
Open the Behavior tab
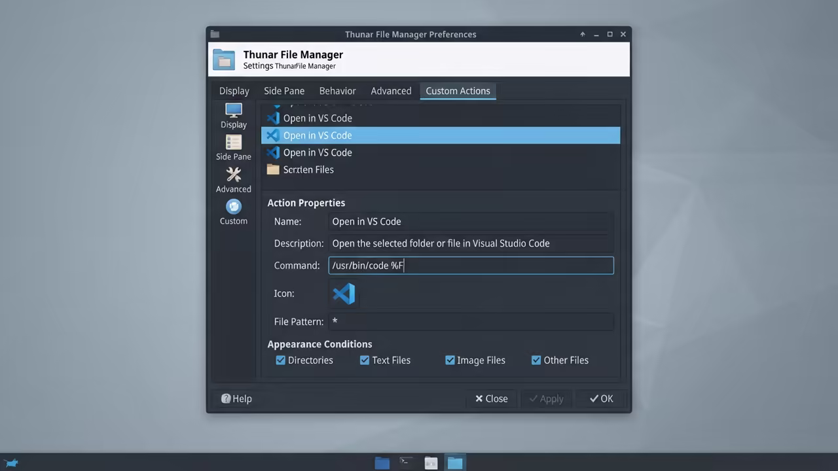tap(338, 91)
